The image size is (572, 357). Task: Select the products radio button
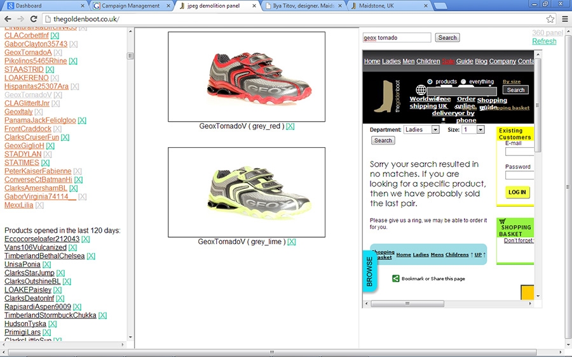(x=430, y=82)
